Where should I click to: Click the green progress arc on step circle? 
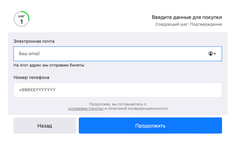tap(26, 15)
